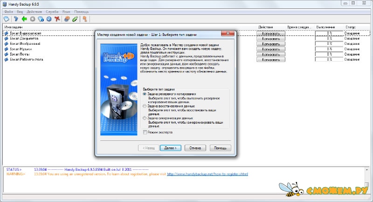
Task: Click progress bar of Бэкап Рабочего стола row
Action: 329,60
